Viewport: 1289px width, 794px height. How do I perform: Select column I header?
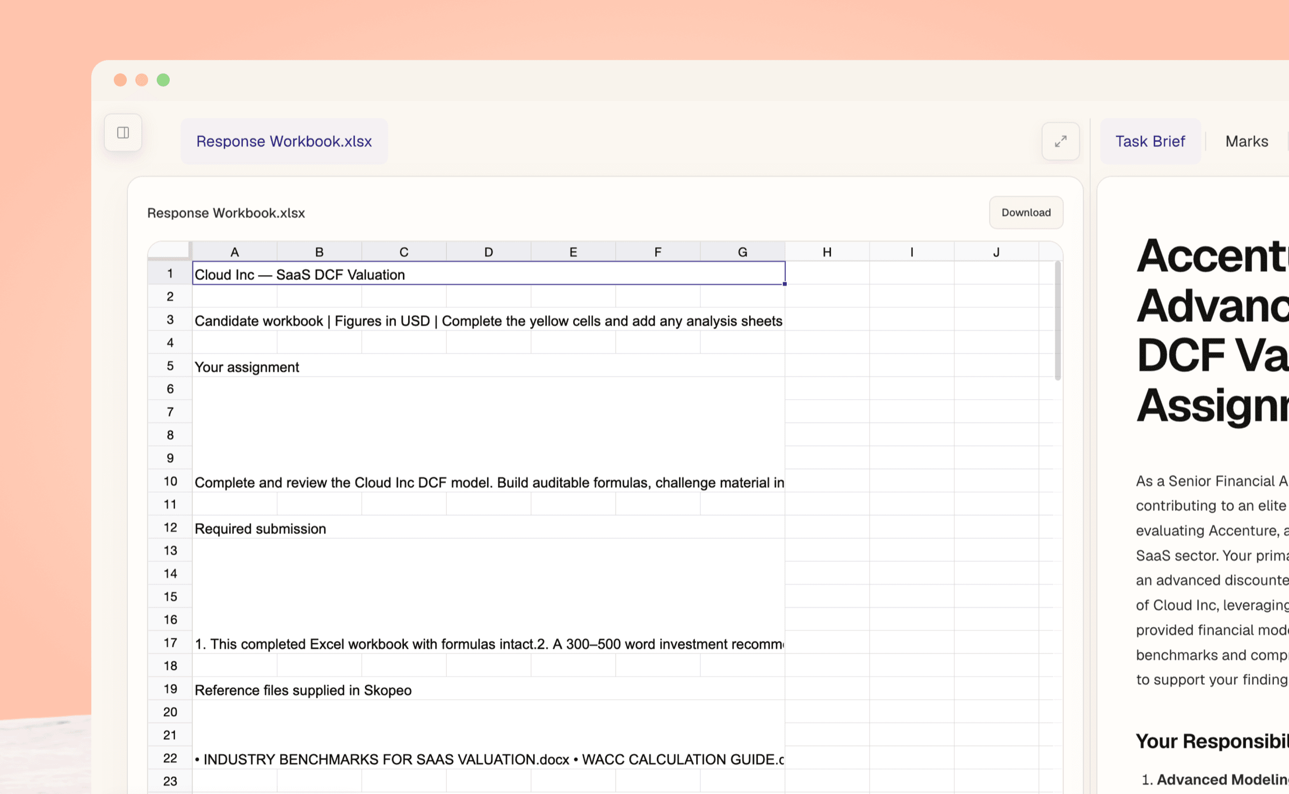coord(911,252)
